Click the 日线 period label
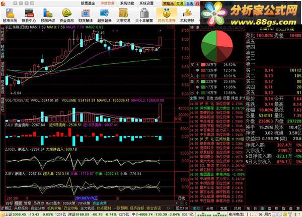The image size is (302, 217). [182, 198]
